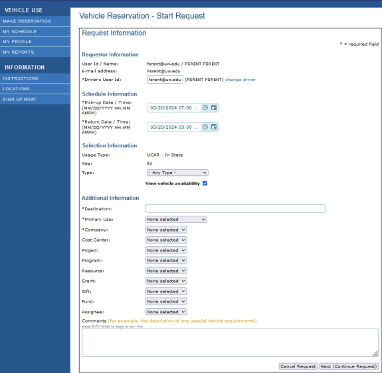This screenshot has width=382, height=373.
Task: Focus the Driver's User Id field
Action: click(165, 80)
